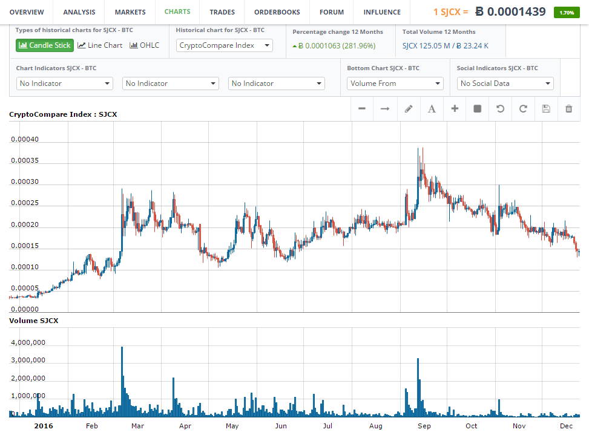Image resolution: width=589 pixels, height=438 pixels.
Task: Select the text annotation tool
Action: [x=432, y=109]
